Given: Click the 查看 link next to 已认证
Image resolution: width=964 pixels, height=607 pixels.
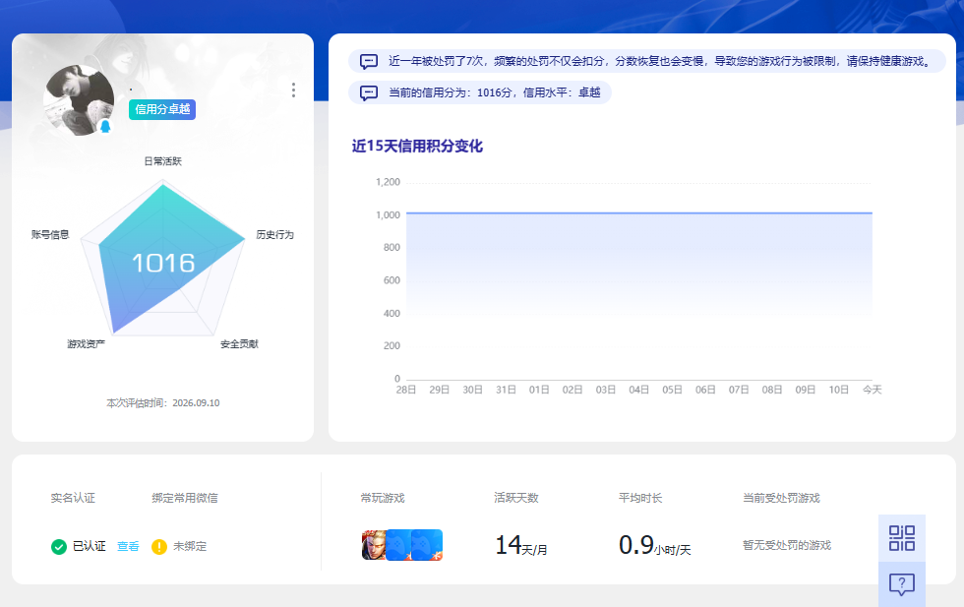Looking at the screenshot, I should [128, 546].
